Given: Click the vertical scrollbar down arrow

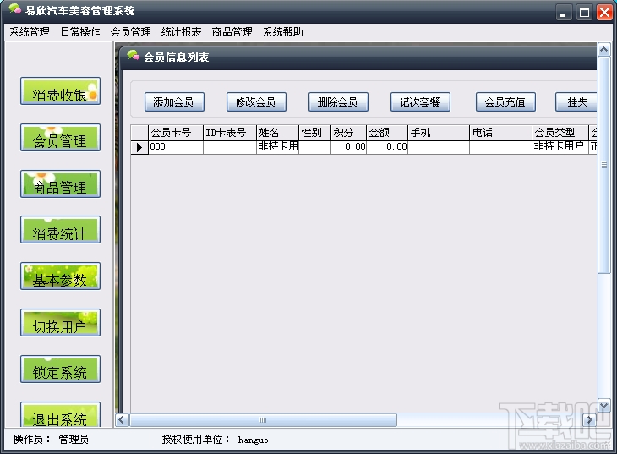Looking at the screenshot, I should click(x=604, y=406).
